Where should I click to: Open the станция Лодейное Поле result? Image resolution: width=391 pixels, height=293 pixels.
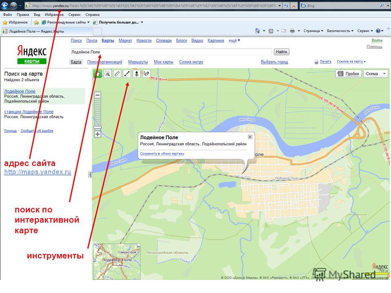[29, 112]
